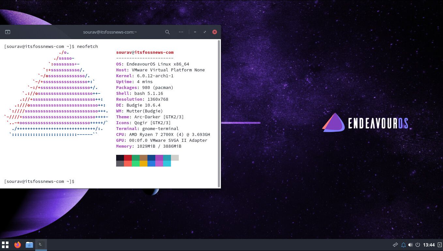Mute audio via the speaker icon
This screenshot has width=443, height=251.
coord(411,245)
